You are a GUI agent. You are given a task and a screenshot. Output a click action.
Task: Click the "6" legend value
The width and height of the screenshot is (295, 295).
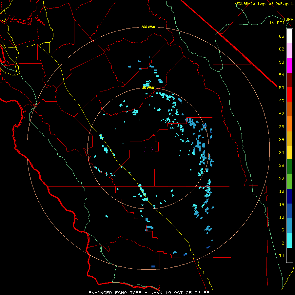tap(283, 230)
